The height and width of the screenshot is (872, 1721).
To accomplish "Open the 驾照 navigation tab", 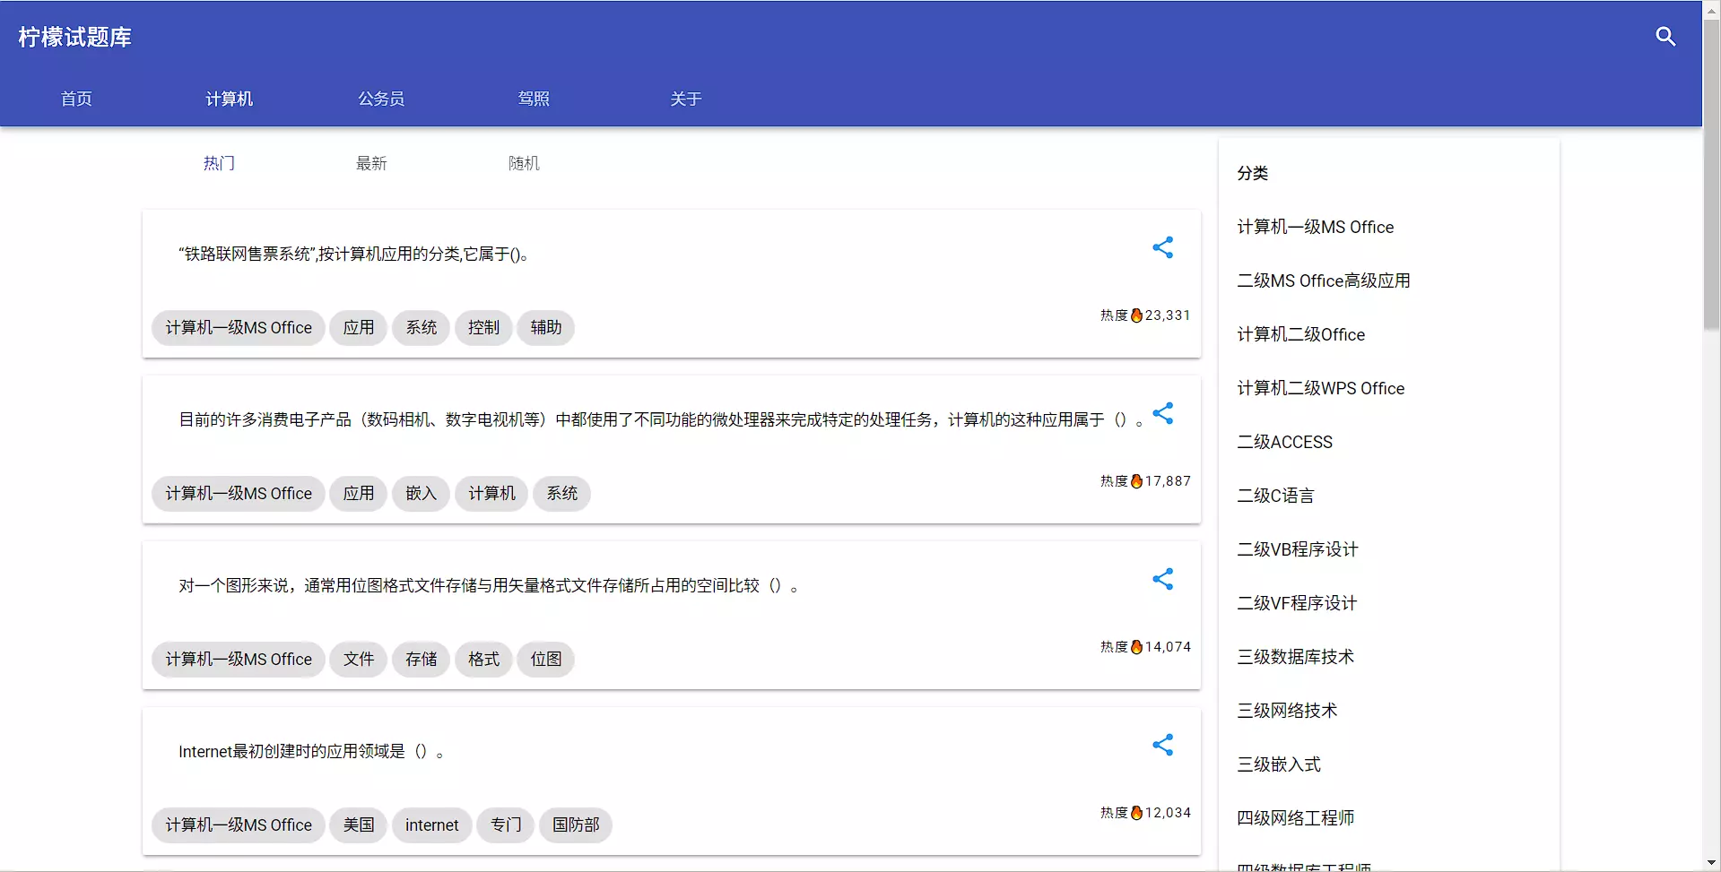I will click(x=534, y=99).
